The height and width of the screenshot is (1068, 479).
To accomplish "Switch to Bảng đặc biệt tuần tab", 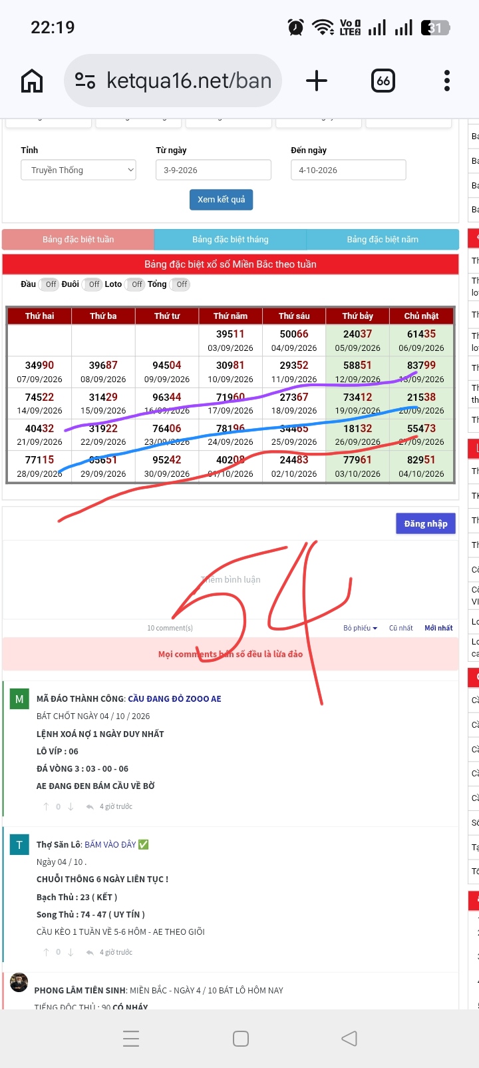I will point(78,239).
